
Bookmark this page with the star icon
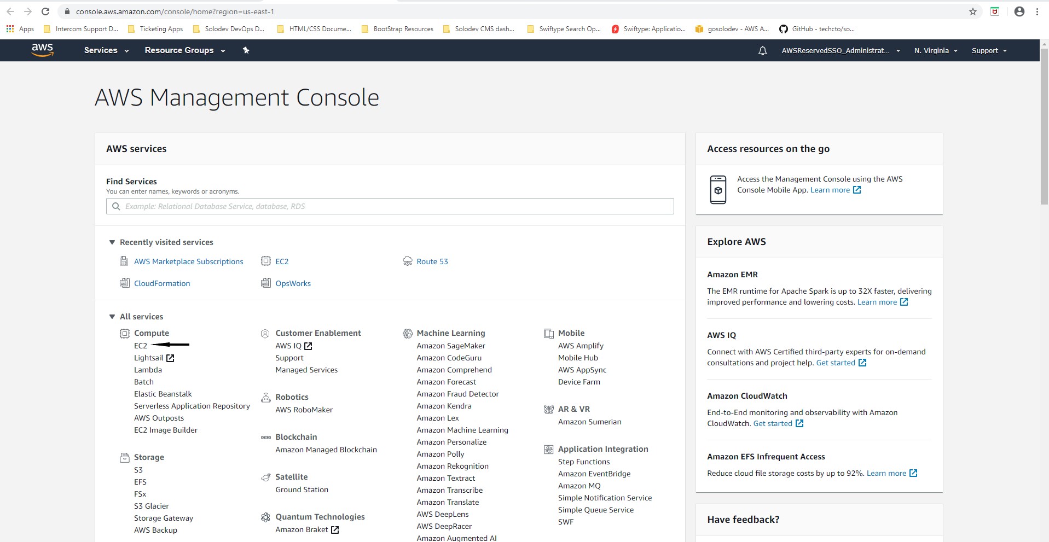click(973, 11)
